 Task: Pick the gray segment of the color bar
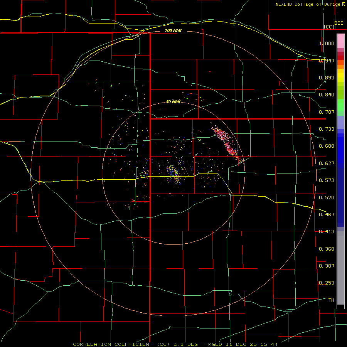click(340, 268)
